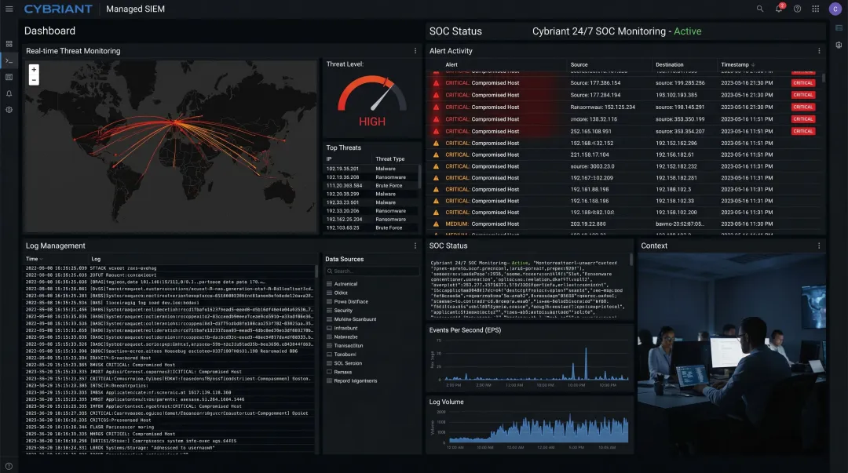Zoom out on the threat map
848x473 pixels.
tap(34, 80)
